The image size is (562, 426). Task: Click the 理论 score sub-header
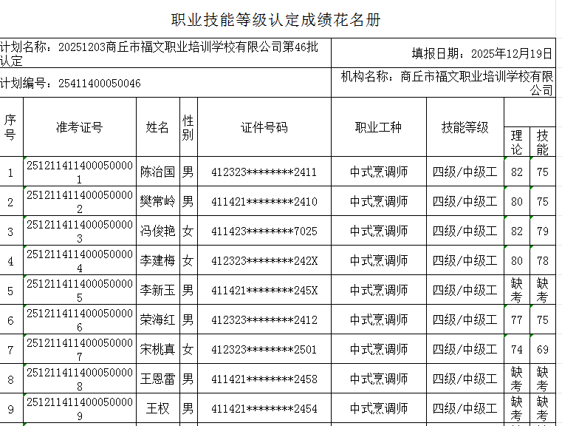click(516, 142)
